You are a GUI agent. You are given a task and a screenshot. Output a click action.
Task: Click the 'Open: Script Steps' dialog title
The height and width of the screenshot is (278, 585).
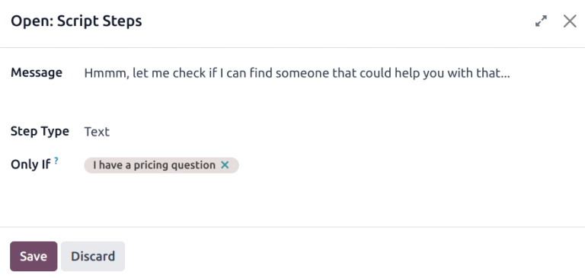tap(76, 21)
